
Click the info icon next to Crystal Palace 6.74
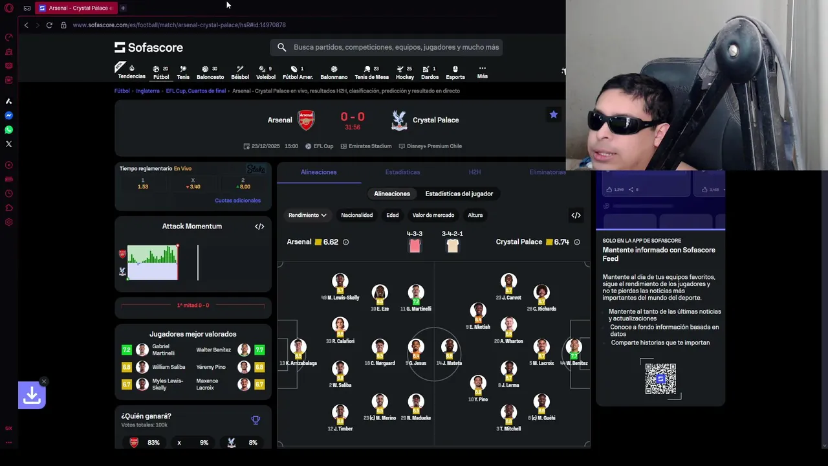pos(577,242)
